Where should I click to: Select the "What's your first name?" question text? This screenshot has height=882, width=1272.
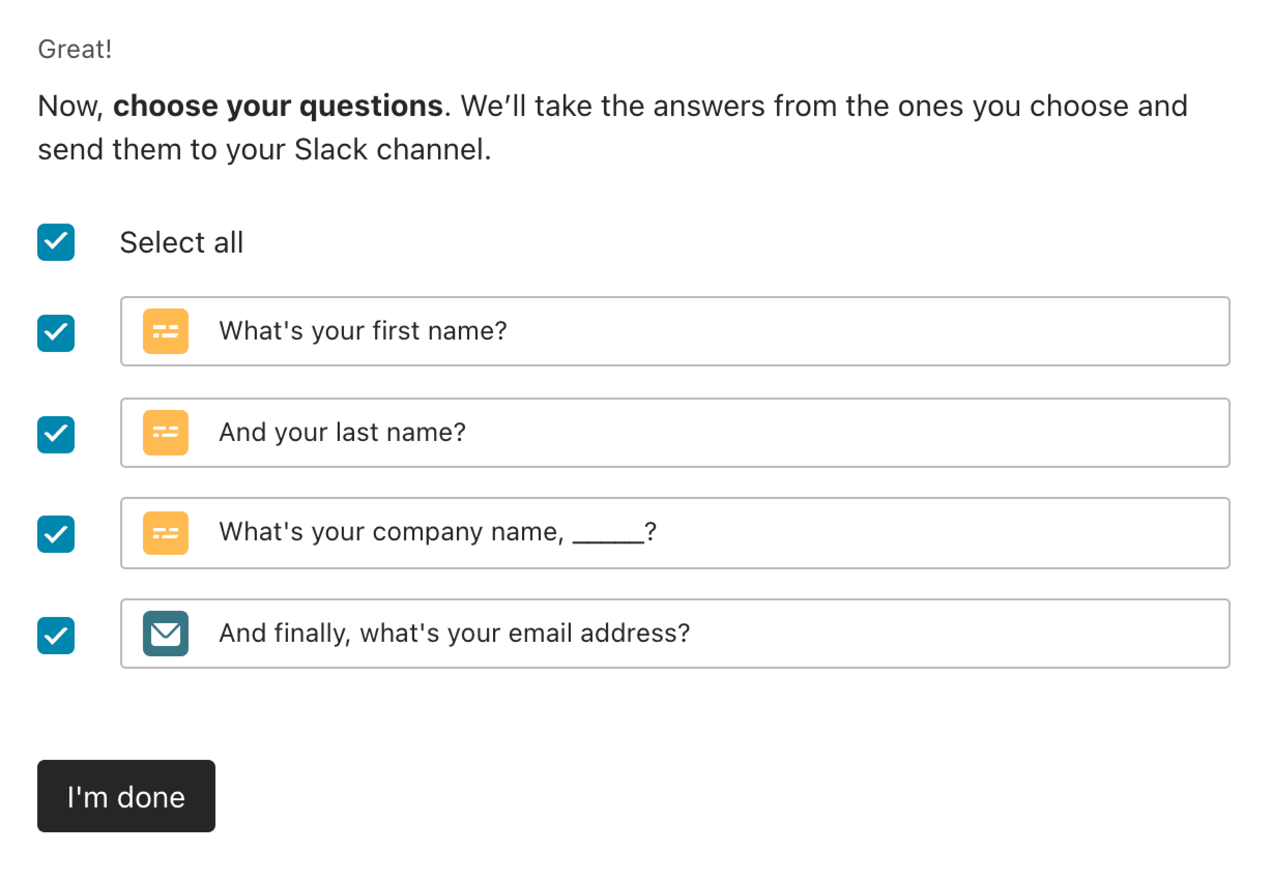click(x=363, y=331)
